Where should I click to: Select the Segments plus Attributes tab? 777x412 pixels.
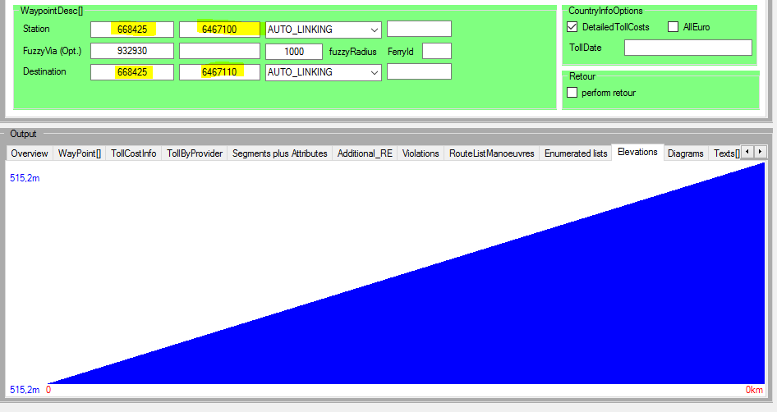279,153
